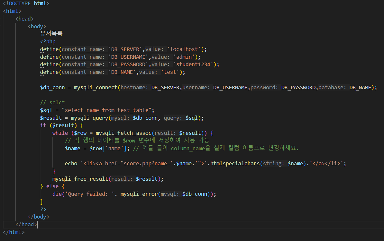The width and height of the screenshot is (384, 241).
Task: Click the while keyword
Action: pos(60,133)
